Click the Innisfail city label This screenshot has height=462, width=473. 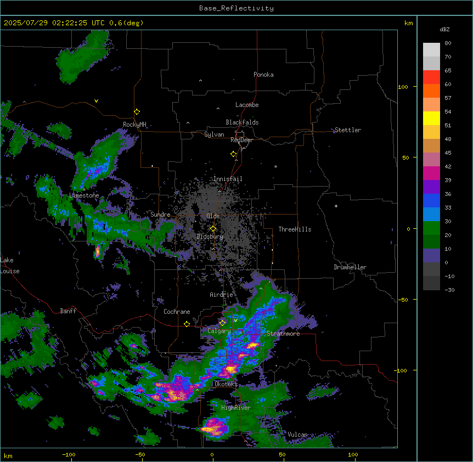pyautogui.click(x=228, y=179)
